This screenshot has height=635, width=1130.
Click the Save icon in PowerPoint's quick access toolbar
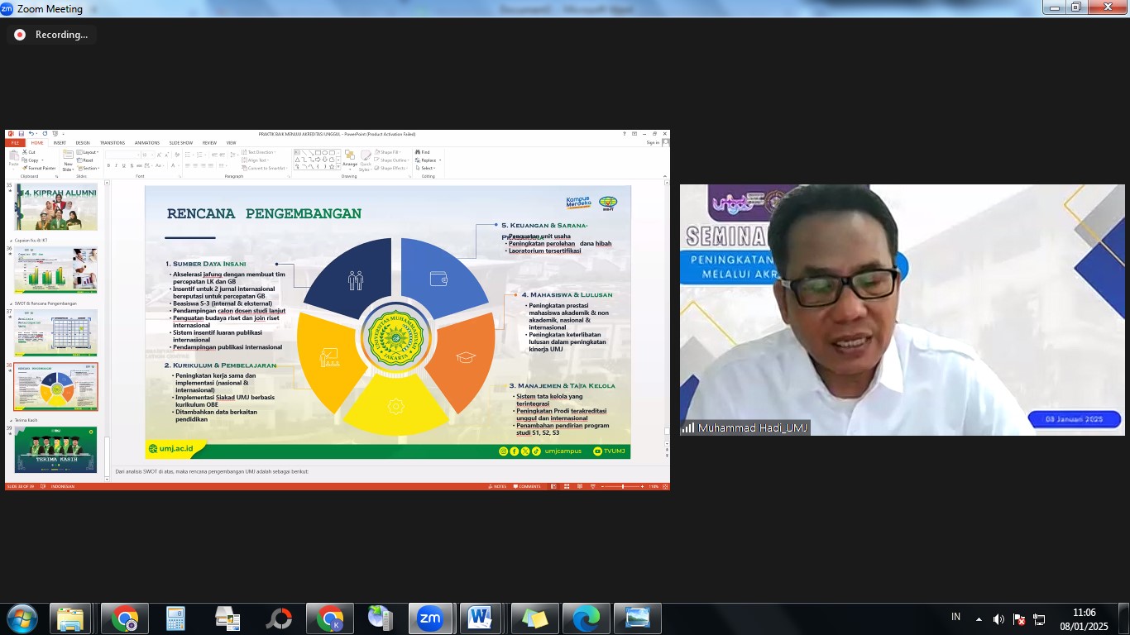coord(21,134)
